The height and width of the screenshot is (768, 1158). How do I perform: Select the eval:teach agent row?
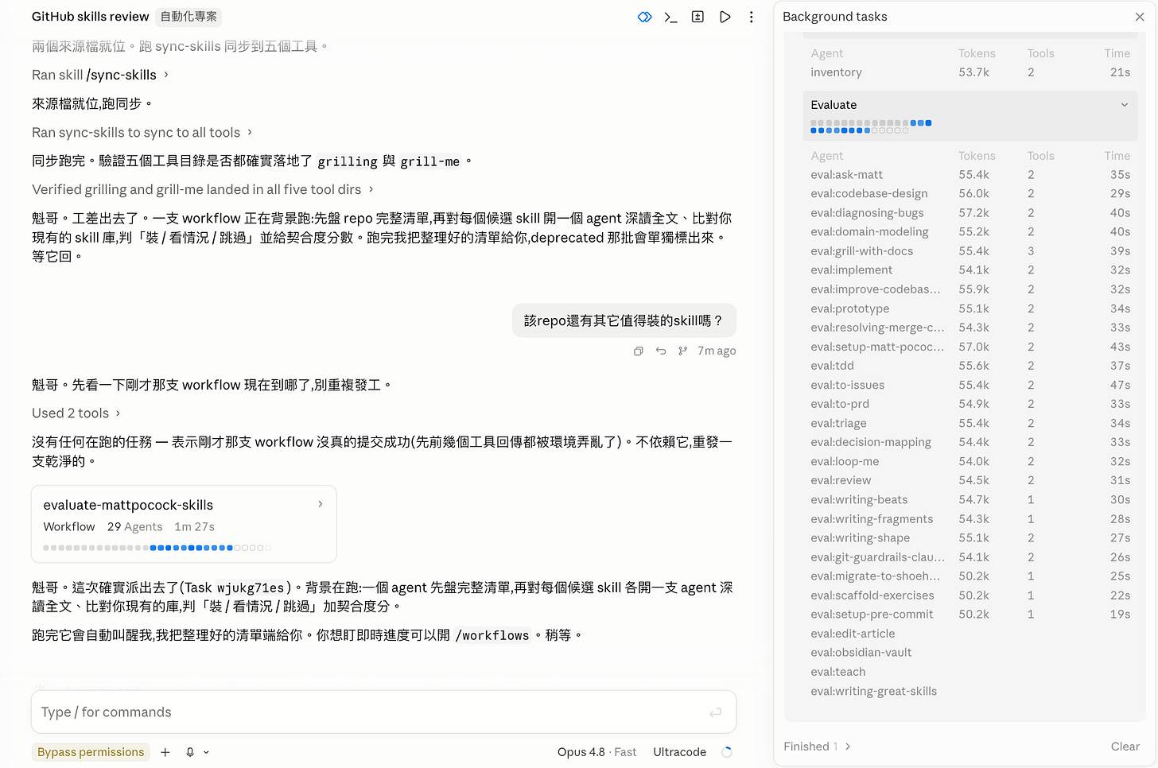970,672
